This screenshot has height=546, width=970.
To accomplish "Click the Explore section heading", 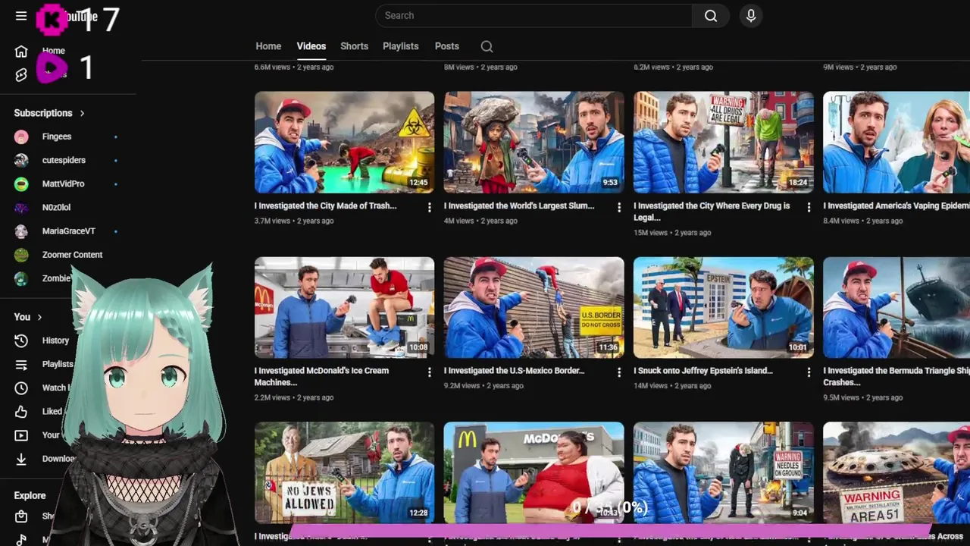I will coord(30,495).
